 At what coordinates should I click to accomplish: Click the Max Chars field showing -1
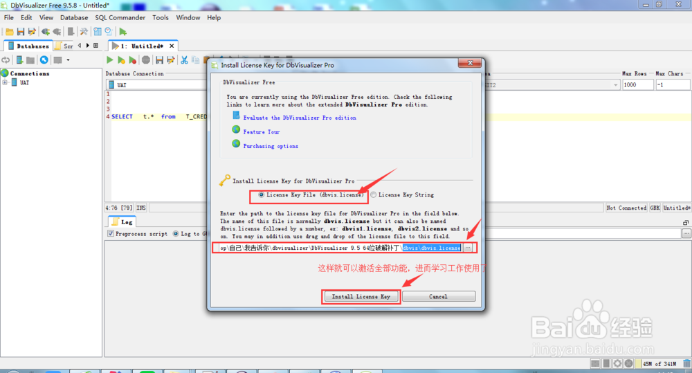click(673, 84)
